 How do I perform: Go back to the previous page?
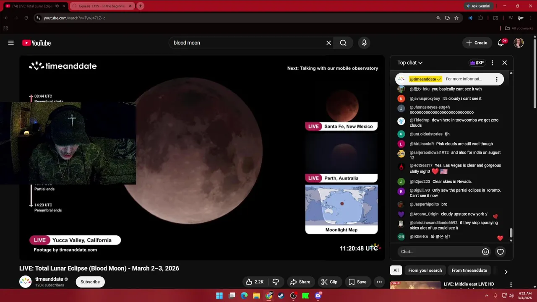pos(6,18)
